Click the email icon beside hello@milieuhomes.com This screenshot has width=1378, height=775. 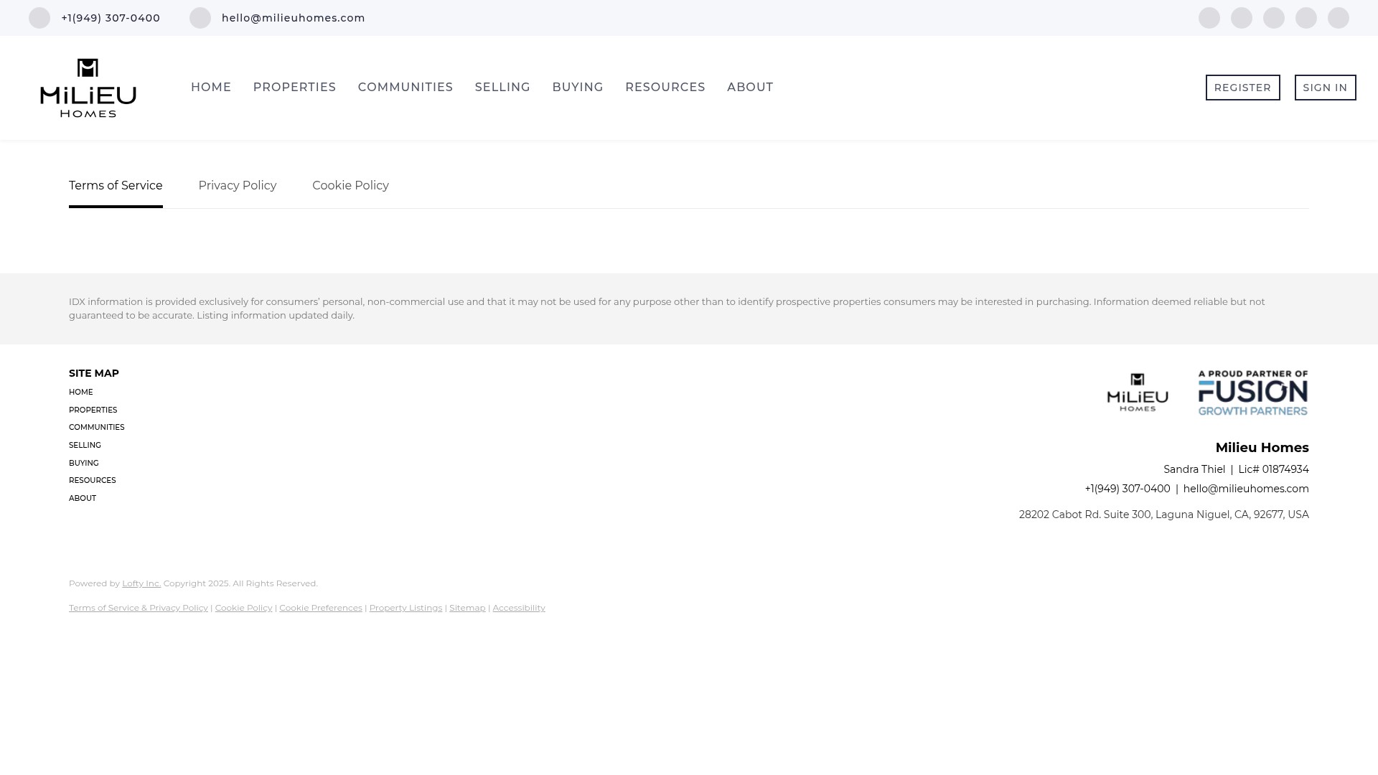(200, 18)
